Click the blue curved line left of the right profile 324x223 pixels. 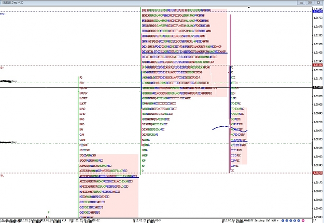pyautogui.click(x=221, y=127)
